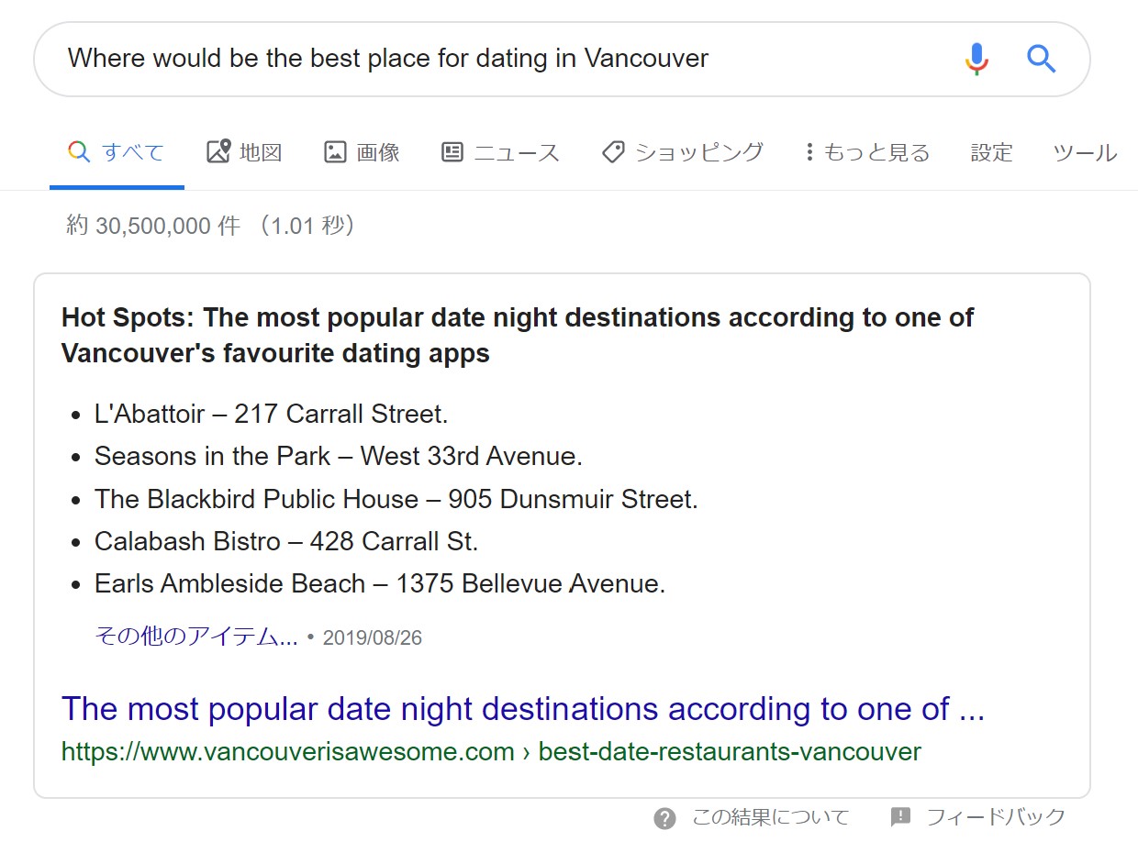Screen dimensions: 1138x853
Task: Open the もっと見る menu
Action: (867, 152)
